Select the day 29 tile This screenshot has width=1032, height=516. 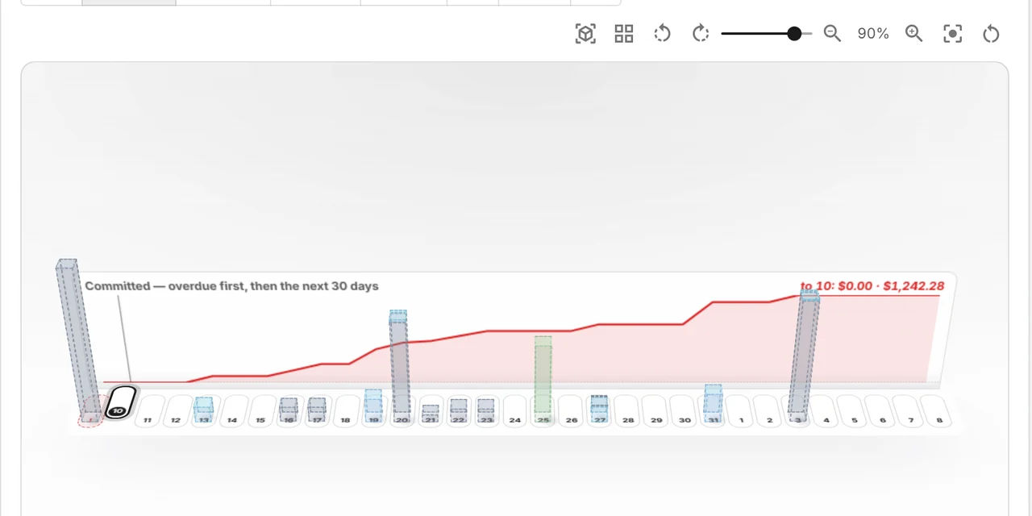pyautogui.click(x=656, y=411)
